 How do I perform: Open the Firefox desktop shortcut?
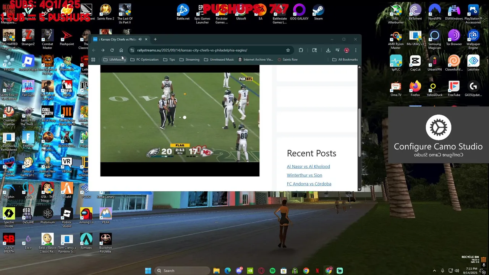coord(415,89)
